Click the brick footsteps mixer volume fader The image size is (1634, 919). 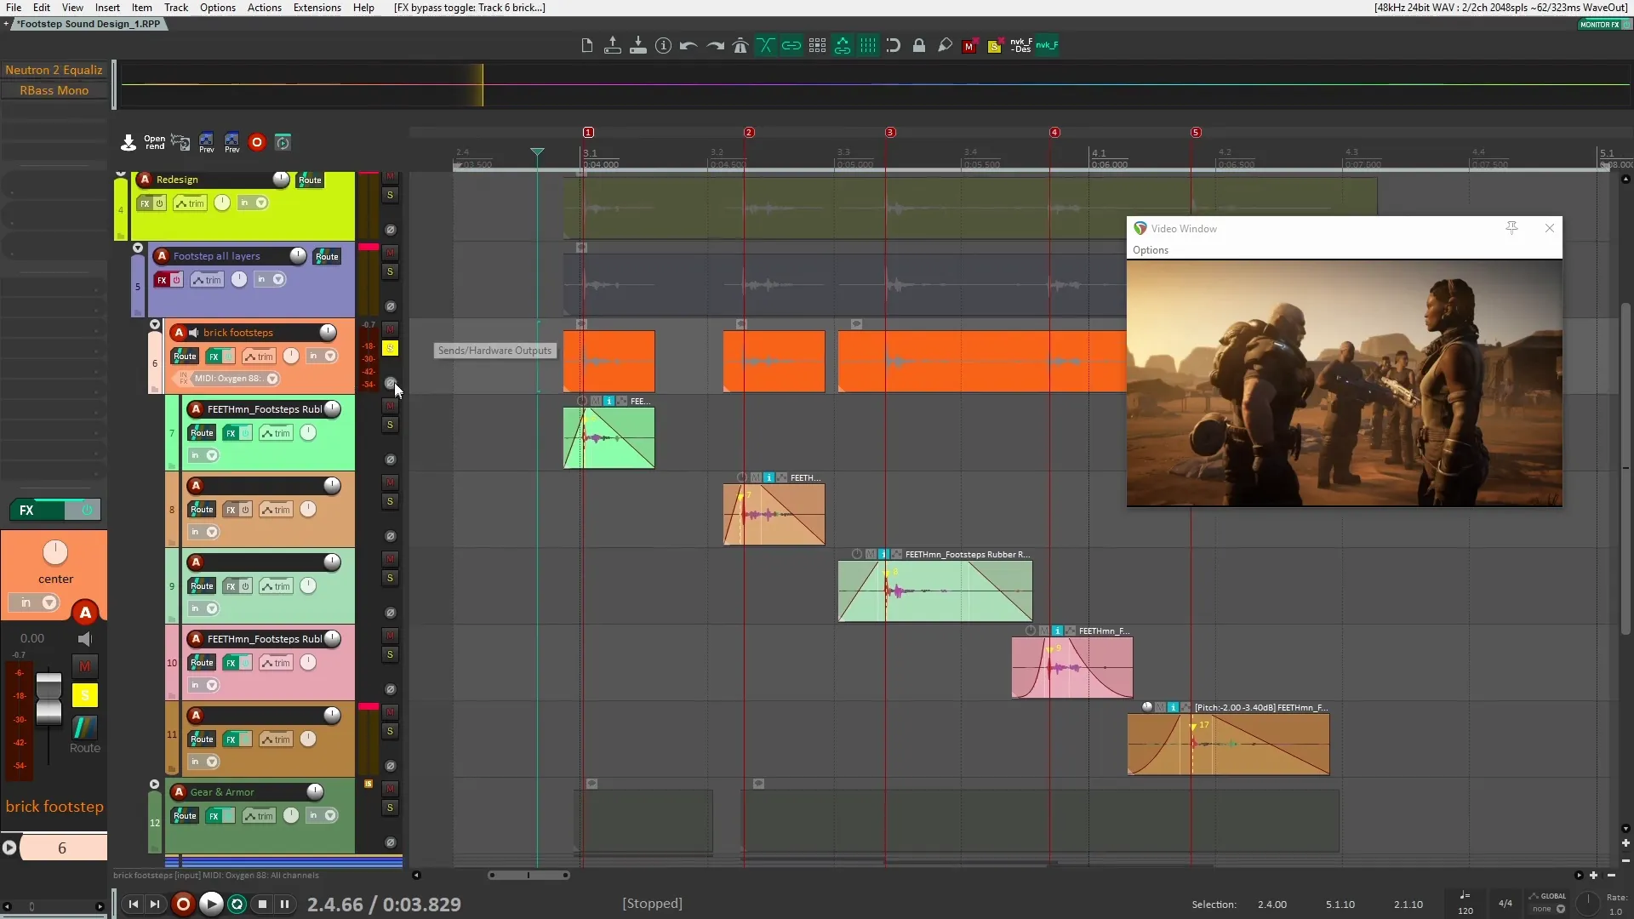pyautogui.click(x=49, y=698)
